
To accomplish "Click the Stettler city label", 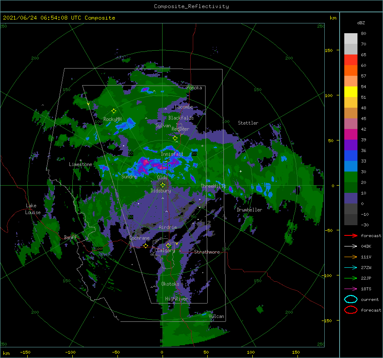I will pyautogui.click(x=248, y=123).
